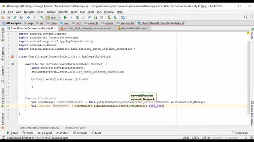
Task: Click 'Gradle build finished' status message
Action: [37, 138]
